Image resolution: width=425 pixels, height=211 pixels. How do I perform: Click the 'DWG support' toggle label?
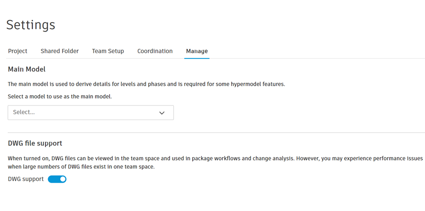pyautogui.click(x=26, y=179)
